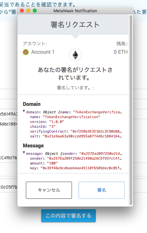Click the name "TokenExchangeVerification" row
This screenshot has height=233, width=147.
65,117
